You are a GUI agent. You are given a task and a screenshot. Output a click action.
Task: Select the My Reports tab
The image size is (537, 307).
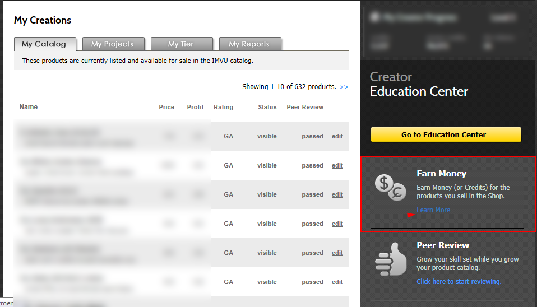[x=249, y=44]
